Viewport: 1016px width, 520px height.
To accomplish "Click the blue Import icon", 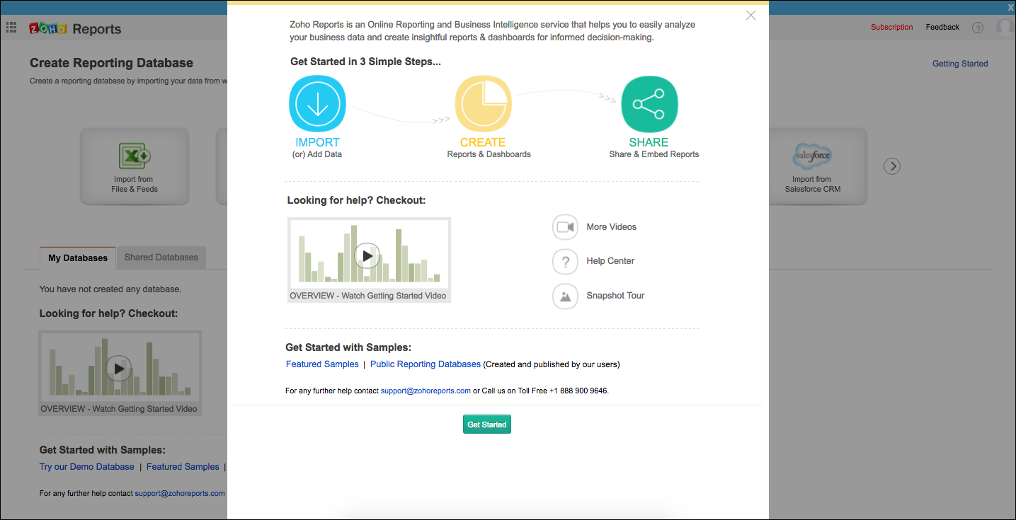I will tap(317, 105).
